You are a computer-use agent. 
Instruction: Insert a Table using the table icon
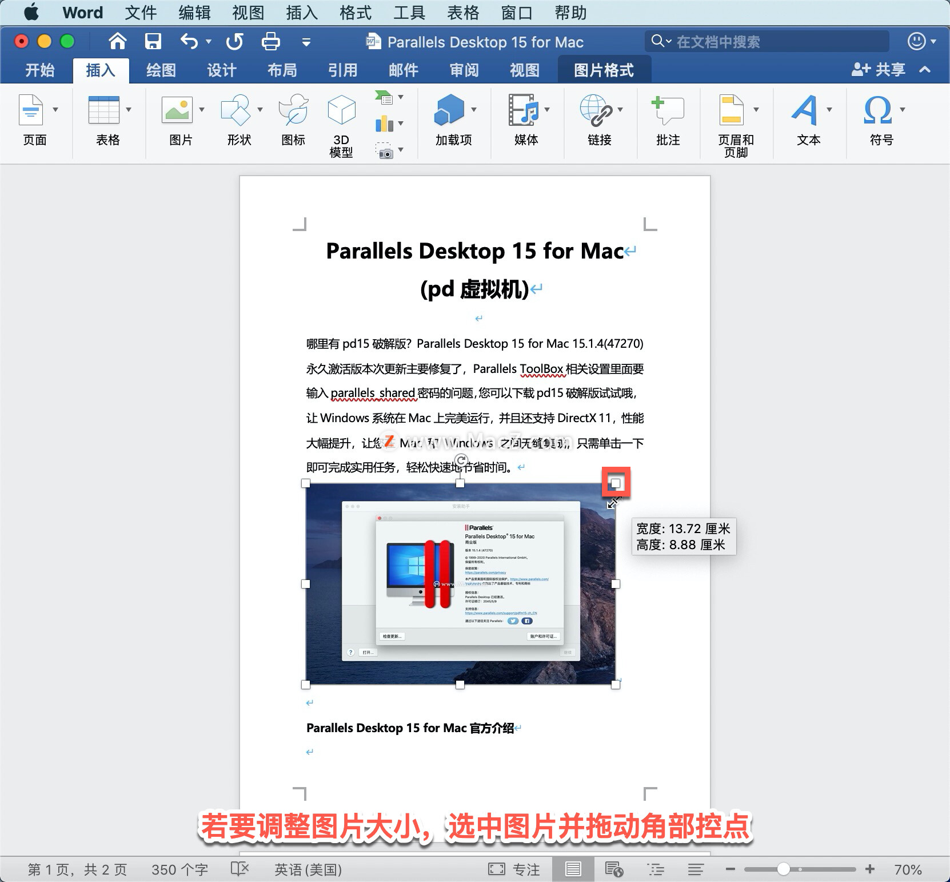[x=103, y=110]
